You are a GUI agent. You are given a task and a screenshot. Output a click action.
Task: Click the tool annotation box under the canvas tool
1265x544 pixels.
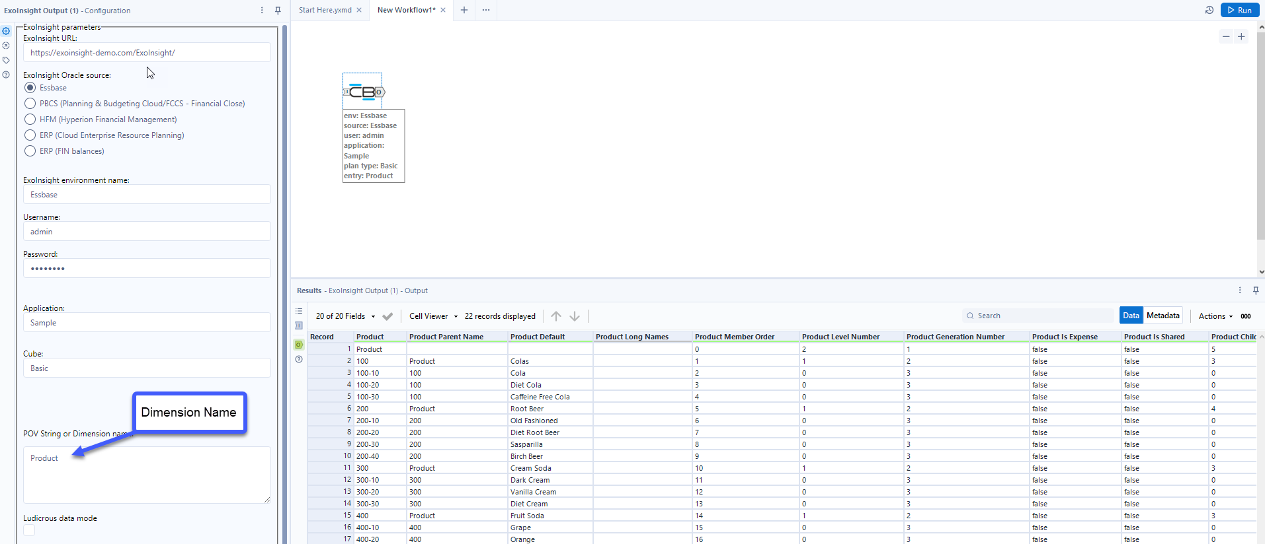click(x=374, y=146)
